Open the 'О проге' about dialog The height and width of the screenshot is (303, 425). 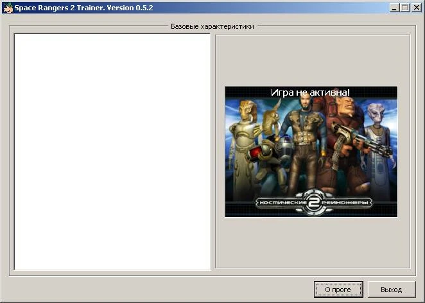[338, 290]
